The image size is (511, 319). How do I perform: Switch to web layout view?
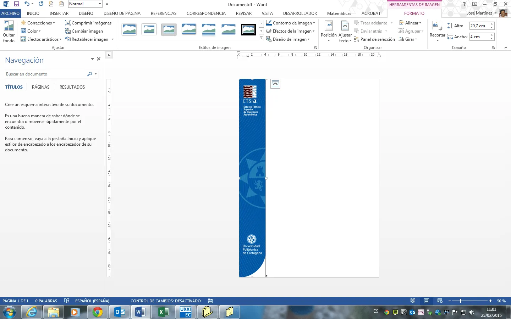pyautogui.click(x=440, y=301)
